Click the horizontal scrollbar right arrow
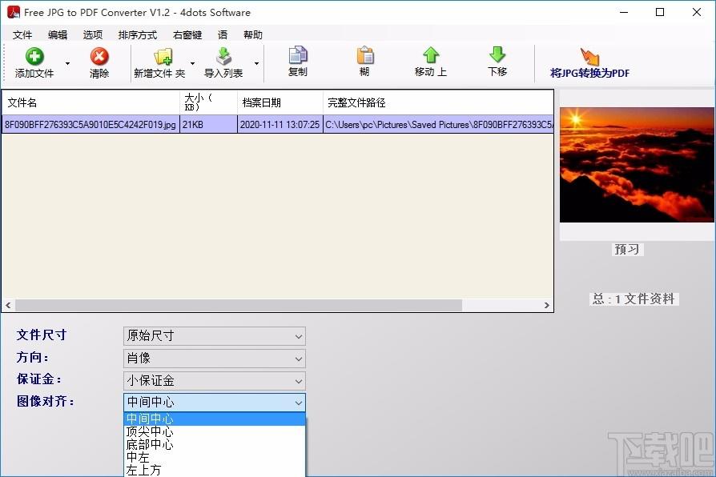716x477 pixels. coord(547,306)
